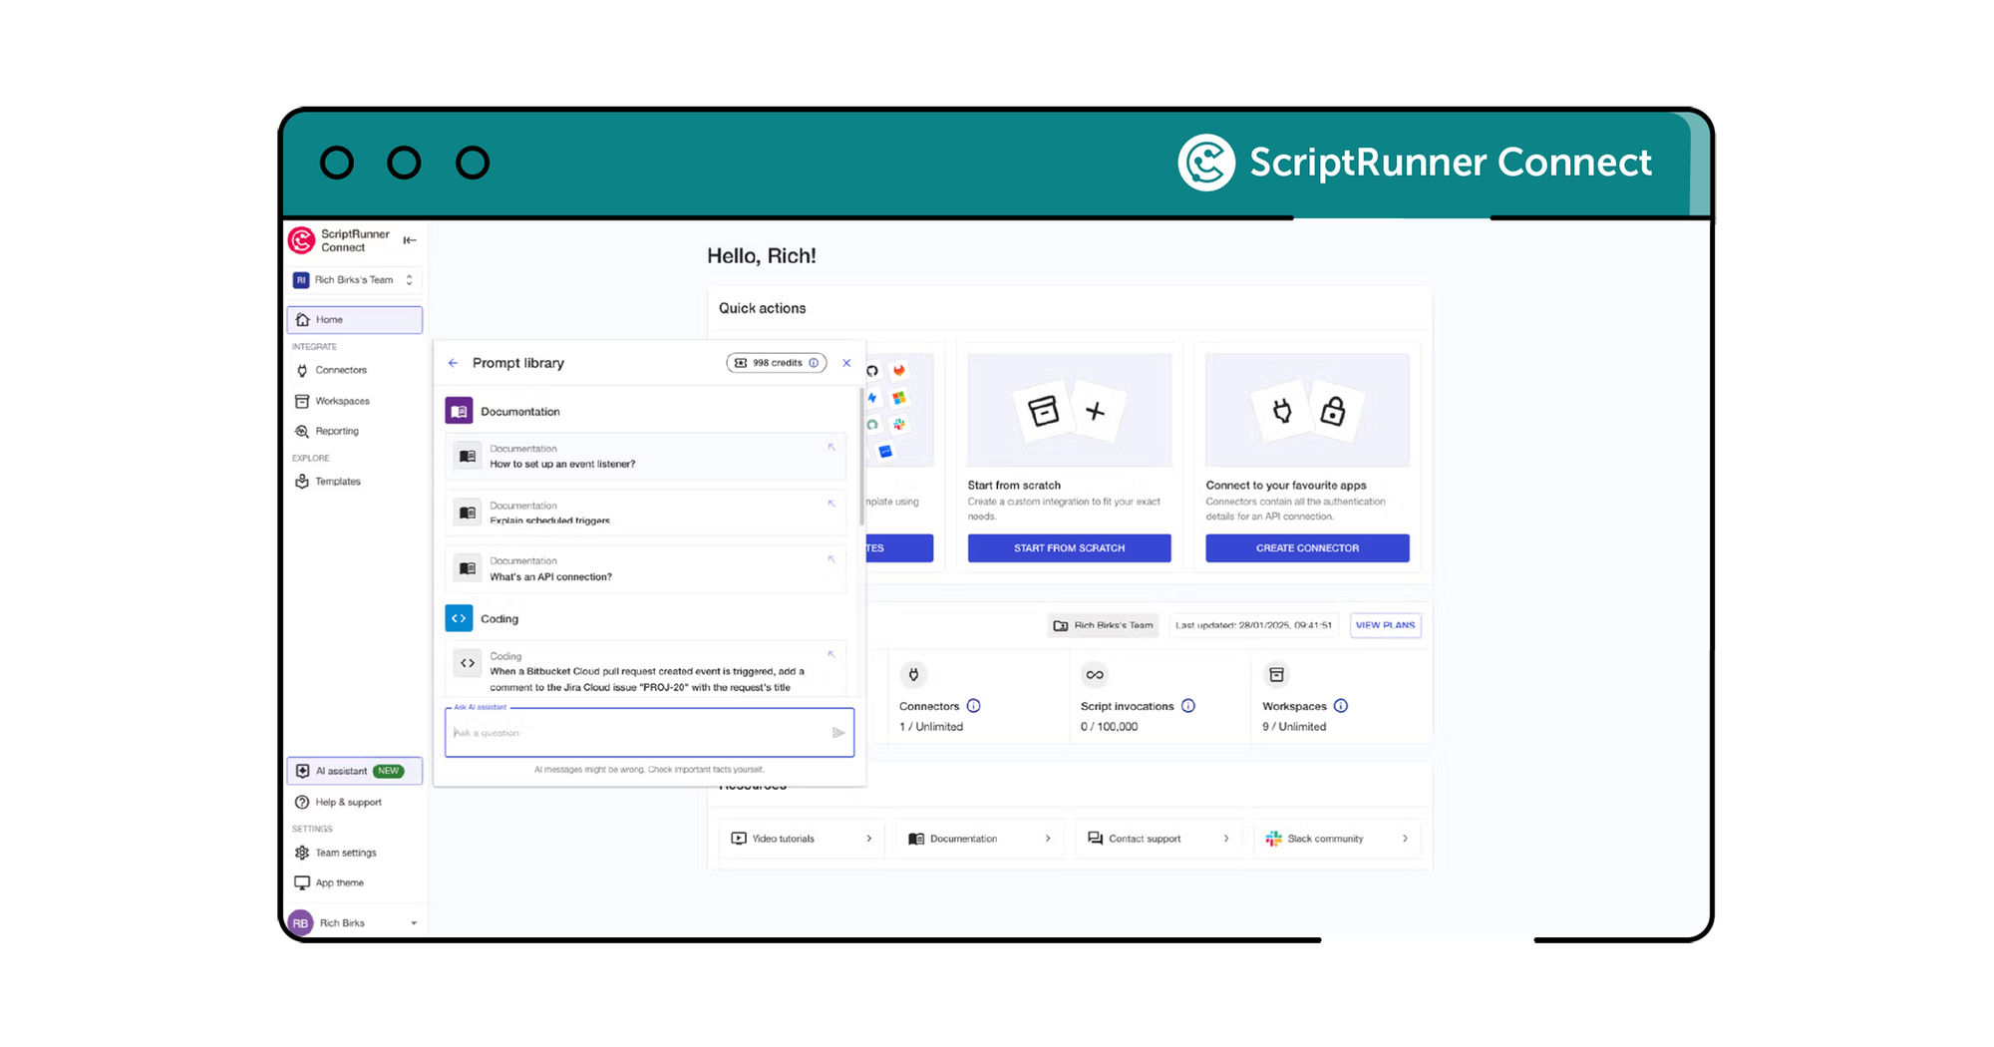Insert arrow on 'Explain scheduled triggers' prompt
This screenshot has height=1047, width=1994.
(x=831, y=504)
